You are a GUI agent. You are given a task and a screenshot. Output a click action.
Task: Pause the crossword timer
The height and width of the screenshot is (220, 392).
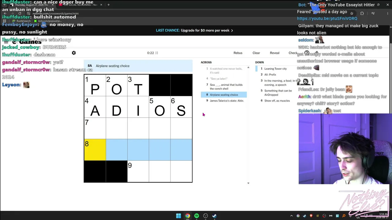click(x=156, y=53)
